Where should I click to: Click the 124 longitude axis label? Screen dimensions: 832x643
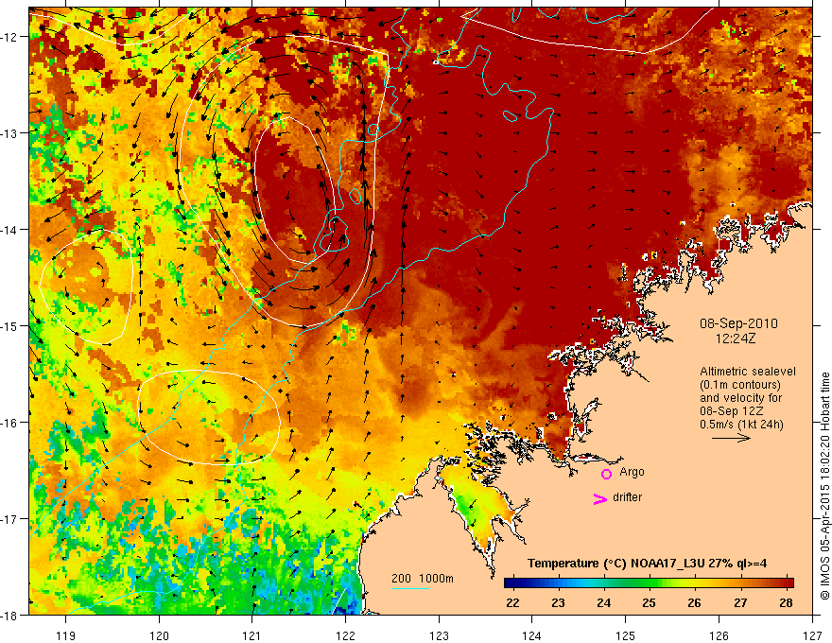[x=532, y=635]
